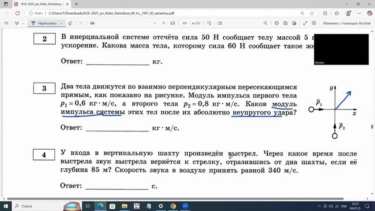Screen dimensions: 375x211
Task: Open the Copilot sidebar icon
Action: tap(370, 13)
